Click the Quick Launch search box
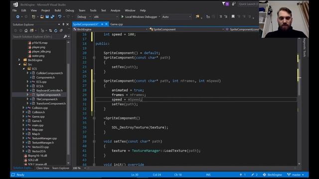Image resolution: width=319 pixels, height=179 pixels. pyautogui.click(x=248, y=4)
